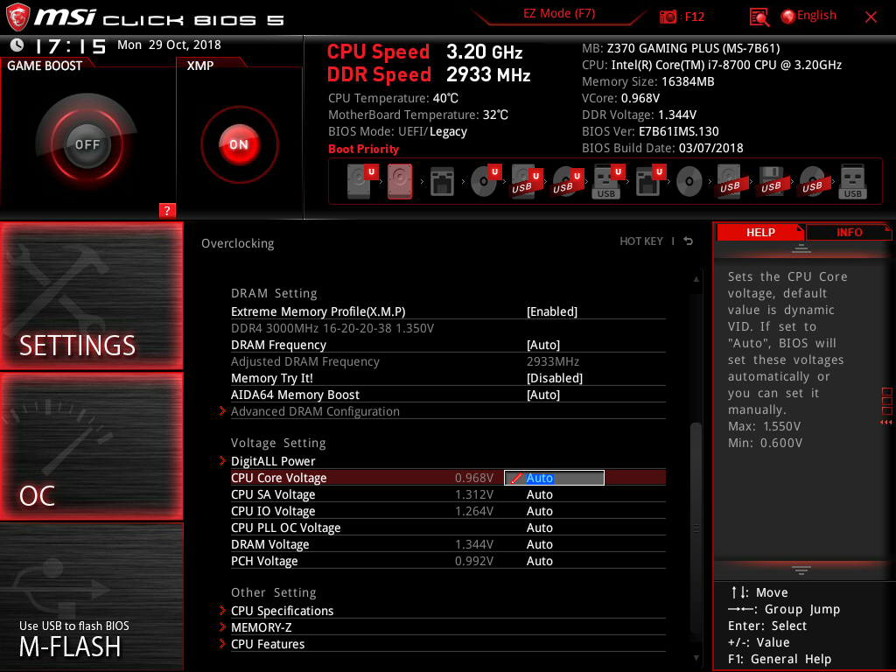The height and width of the screenshot is (672, 896).
Task: Select the UEFI USB hard disk boot icon
Action: point(526,181)
